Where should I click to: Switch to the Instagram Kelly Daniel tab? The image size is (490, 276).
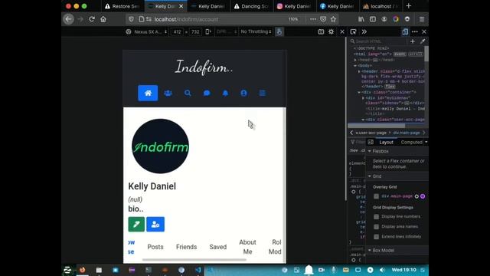pyautogui.click(x=294, y=6)
